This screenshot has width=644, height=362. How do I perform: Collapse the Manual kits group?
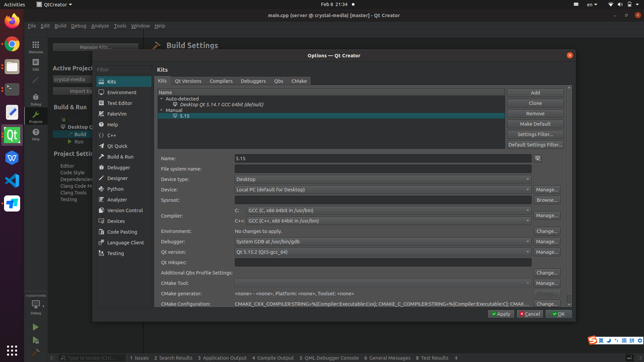[x=161, y=110]
